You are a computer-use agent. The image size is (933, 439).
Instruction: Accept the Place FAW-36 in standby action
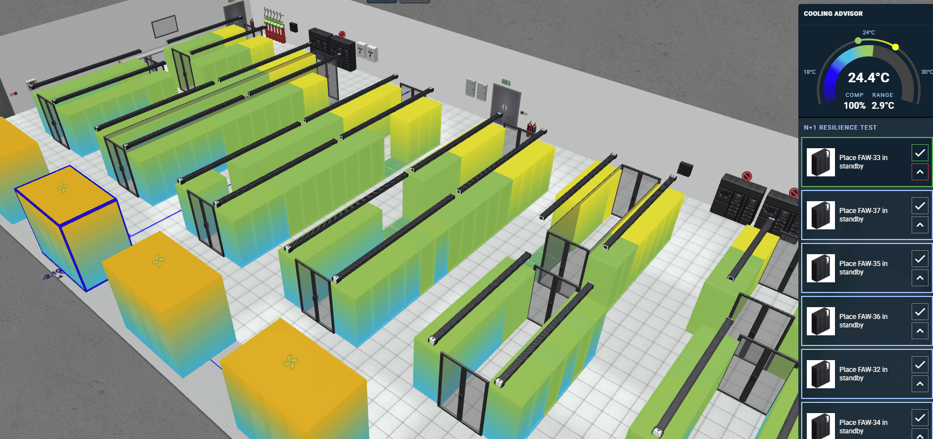(919, 312)
